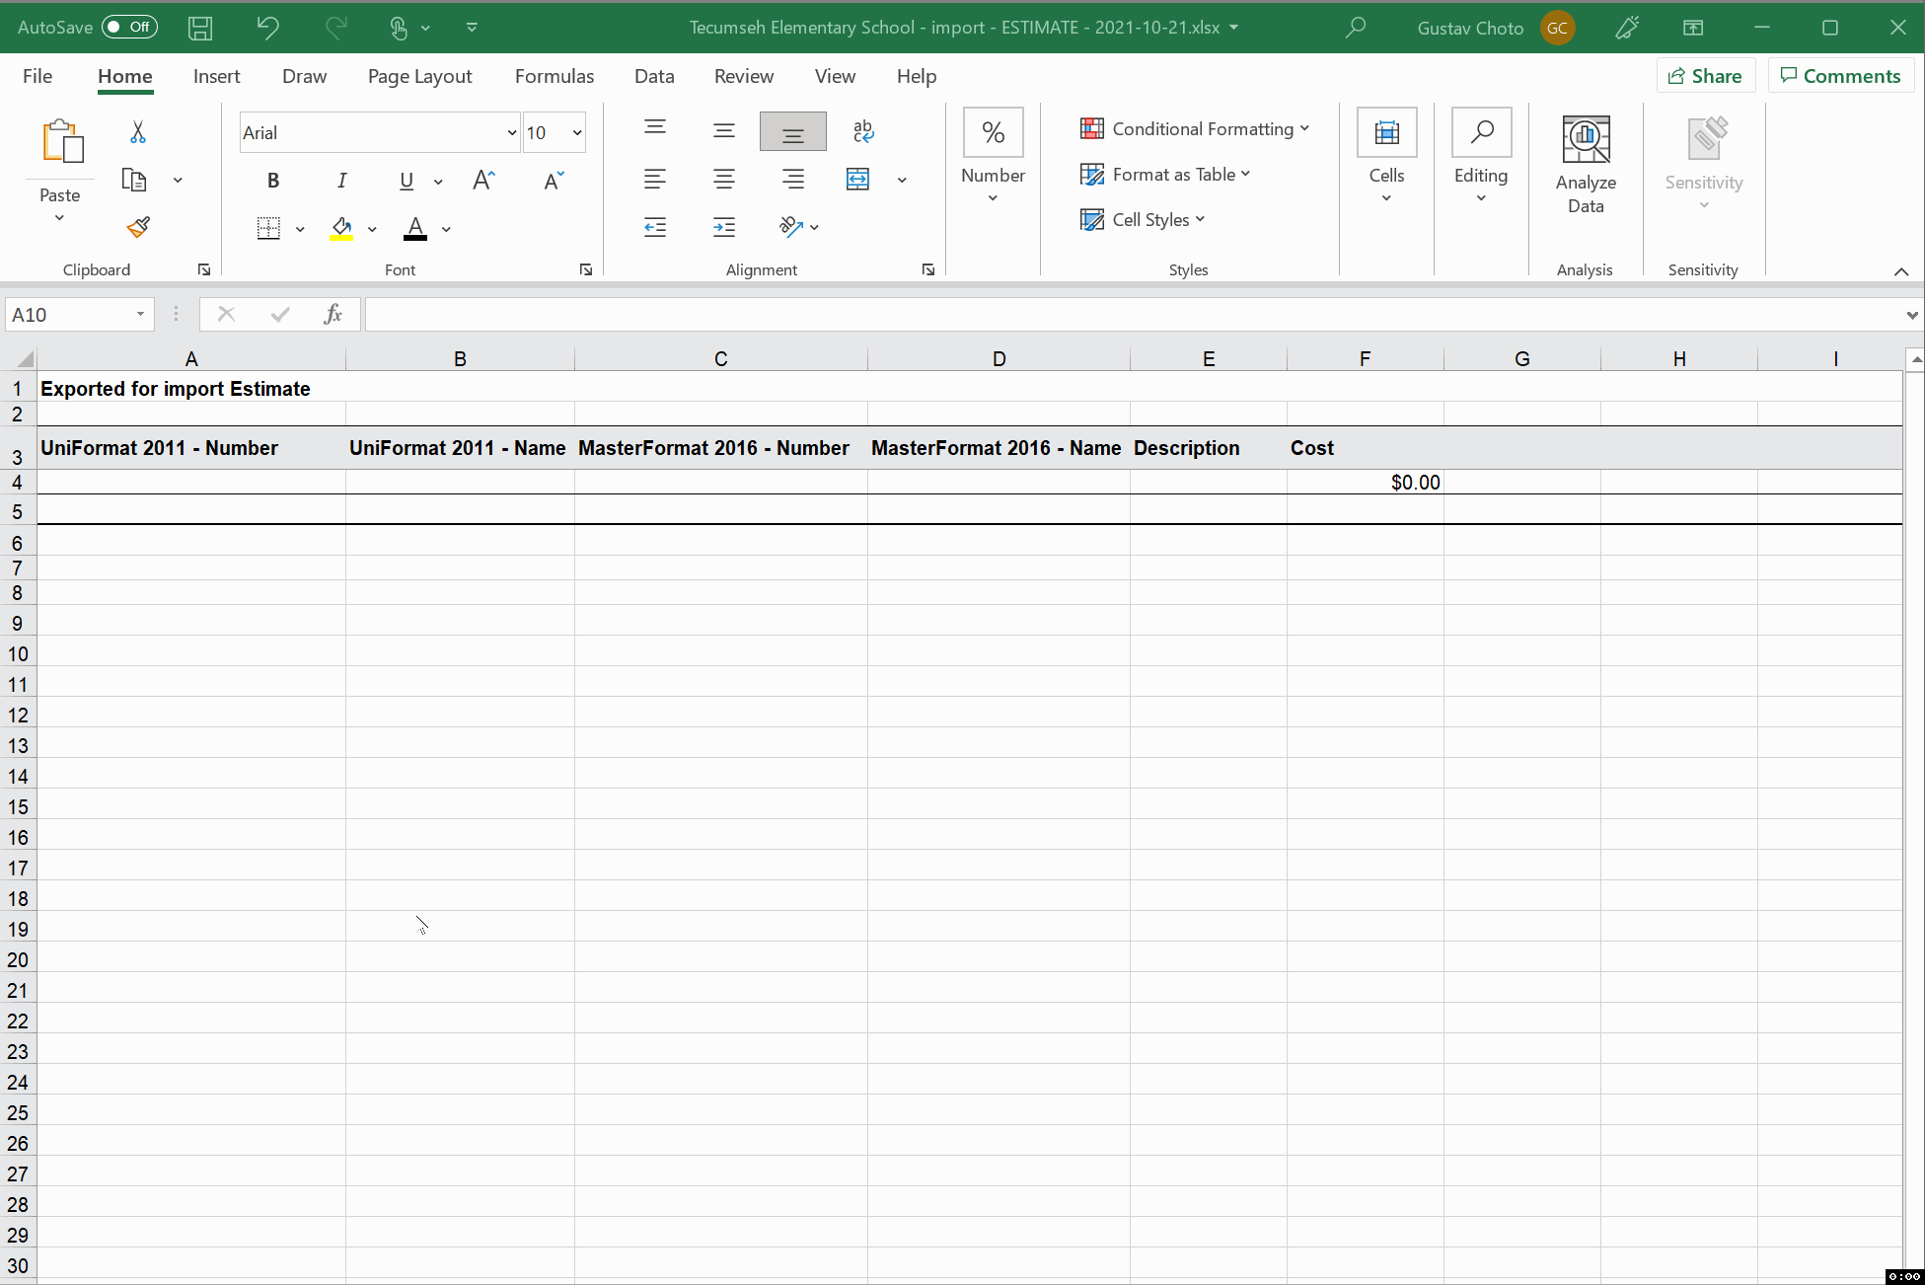Open the Analyze Data pane
1925x1285 pixels.
tap(1585, 163)
